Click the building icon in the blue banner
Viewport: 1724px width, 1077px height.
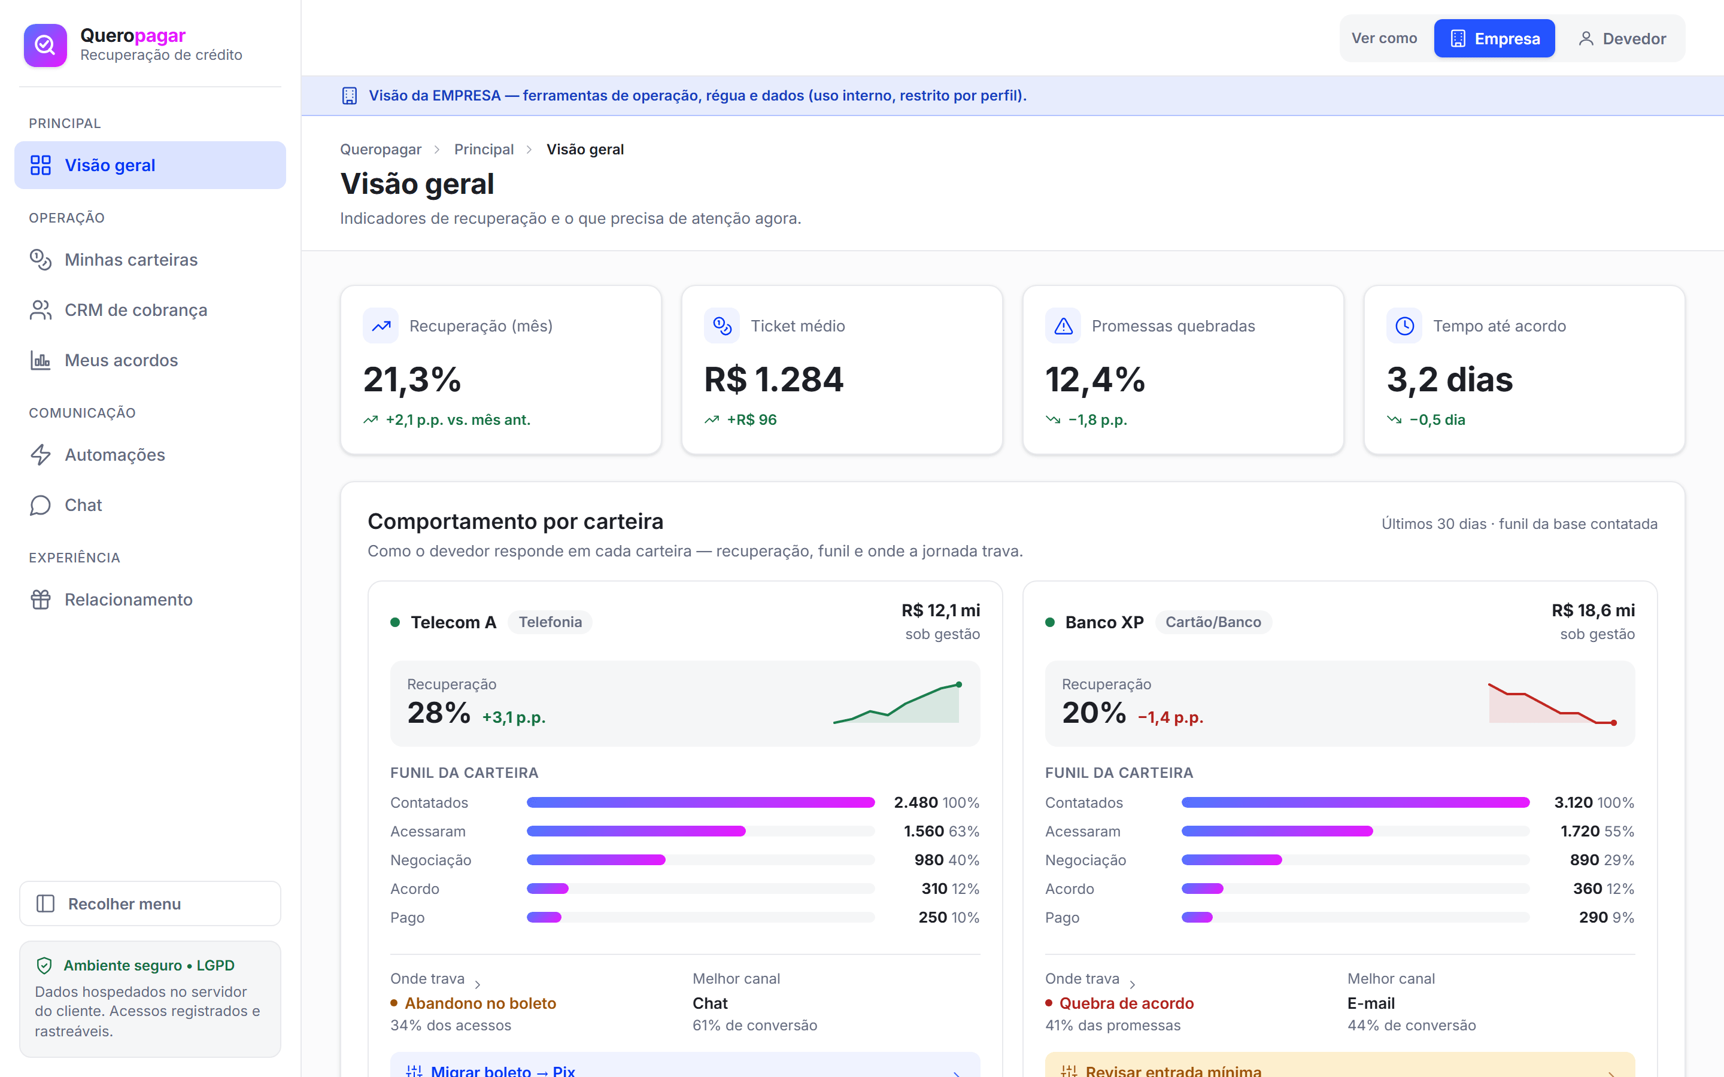(349, 96)
